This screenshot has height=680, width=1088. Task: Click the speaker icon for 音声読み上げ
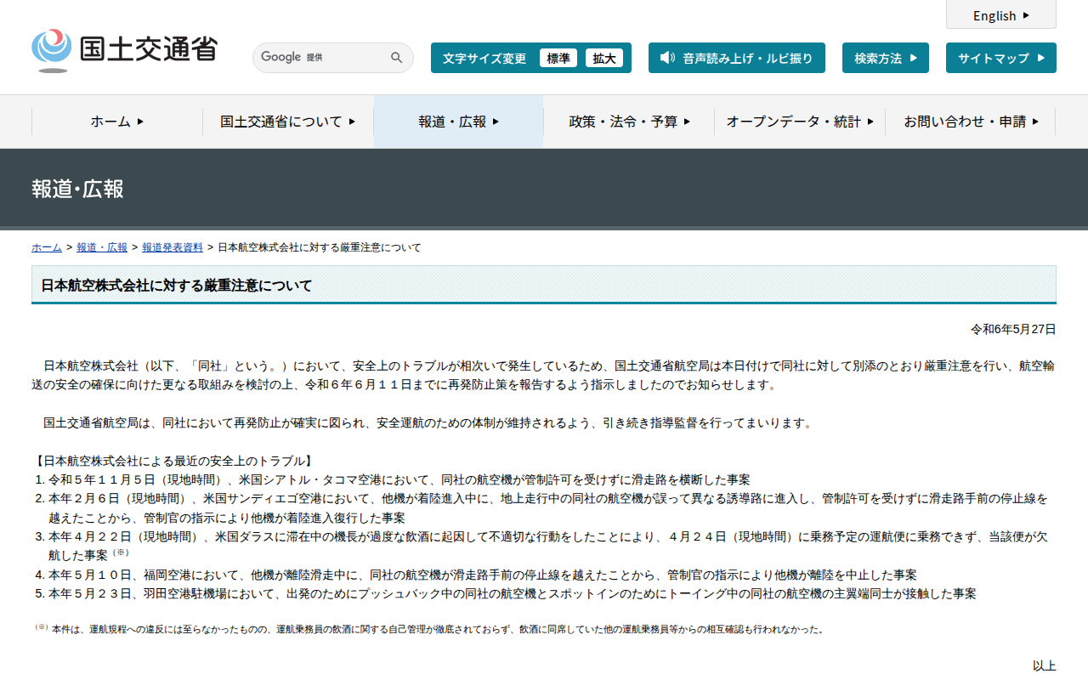667,58
